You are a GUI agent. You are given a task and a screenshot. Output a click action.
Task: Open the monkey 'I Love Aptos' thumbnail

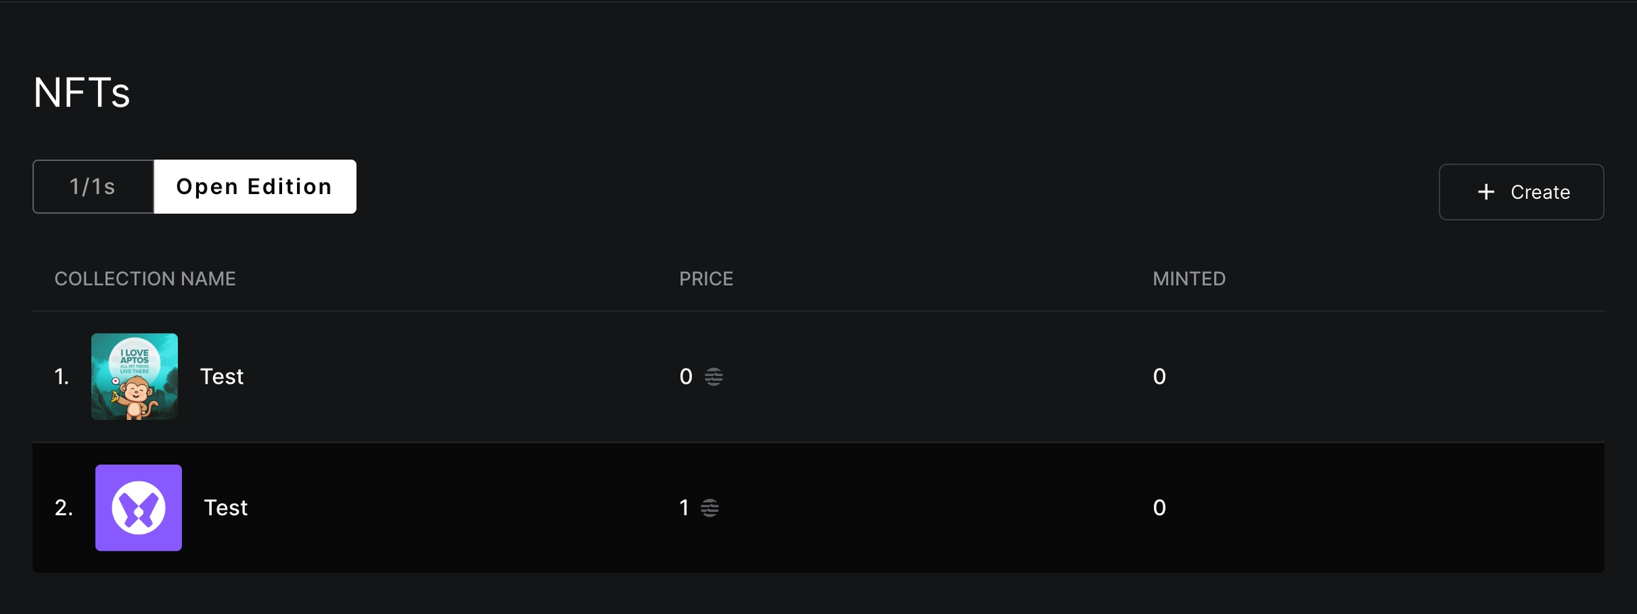click(x=134, y=377)
